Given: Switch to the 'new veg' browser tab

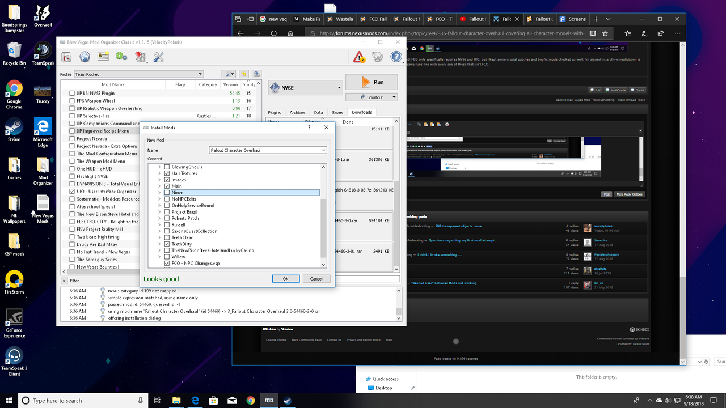Looking at the screenshot, I should tap(273, 19).
